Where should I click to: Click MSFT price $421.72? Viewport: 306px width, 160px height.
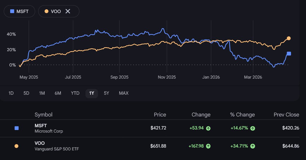tap(158, 128)
